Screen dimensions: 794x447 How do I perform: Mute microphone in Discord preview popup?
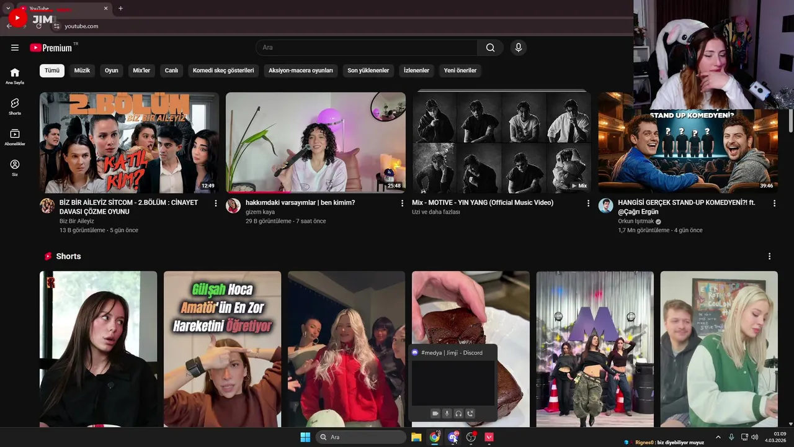pyautogui.click(x=447, y=413)
